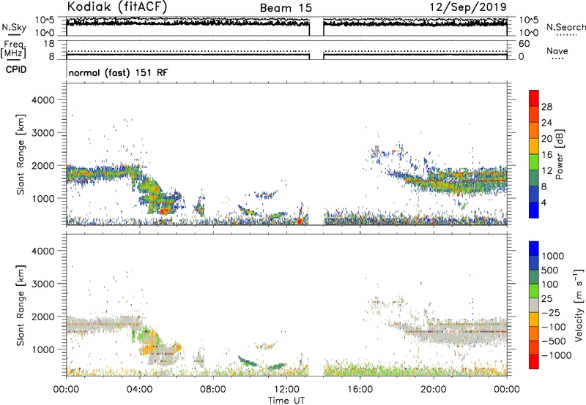Click the 'N.Search' legend label
Screen dimensions: 586x405
[x=565, y=27]
